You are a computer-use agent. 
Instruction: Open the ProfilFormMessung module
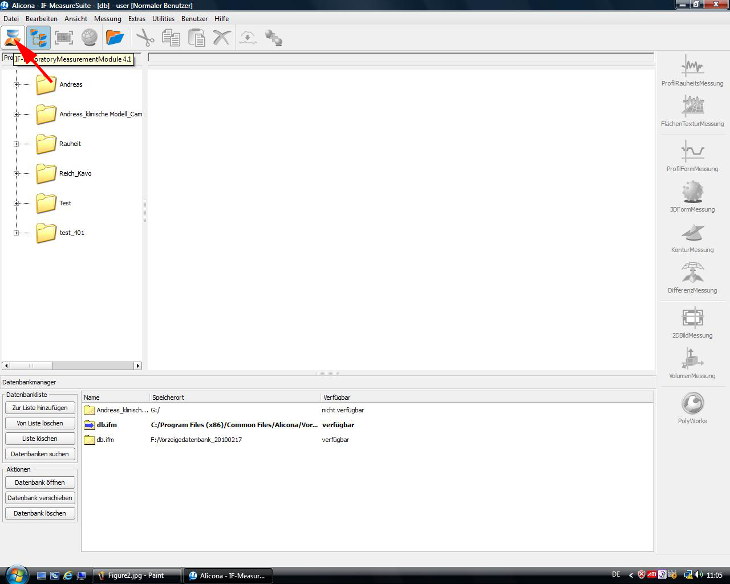(692, 156)
